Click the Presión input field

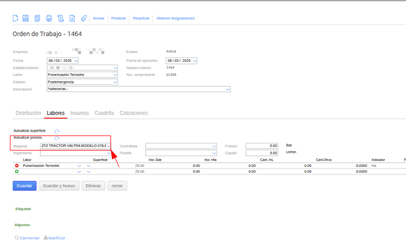point(261,146)
